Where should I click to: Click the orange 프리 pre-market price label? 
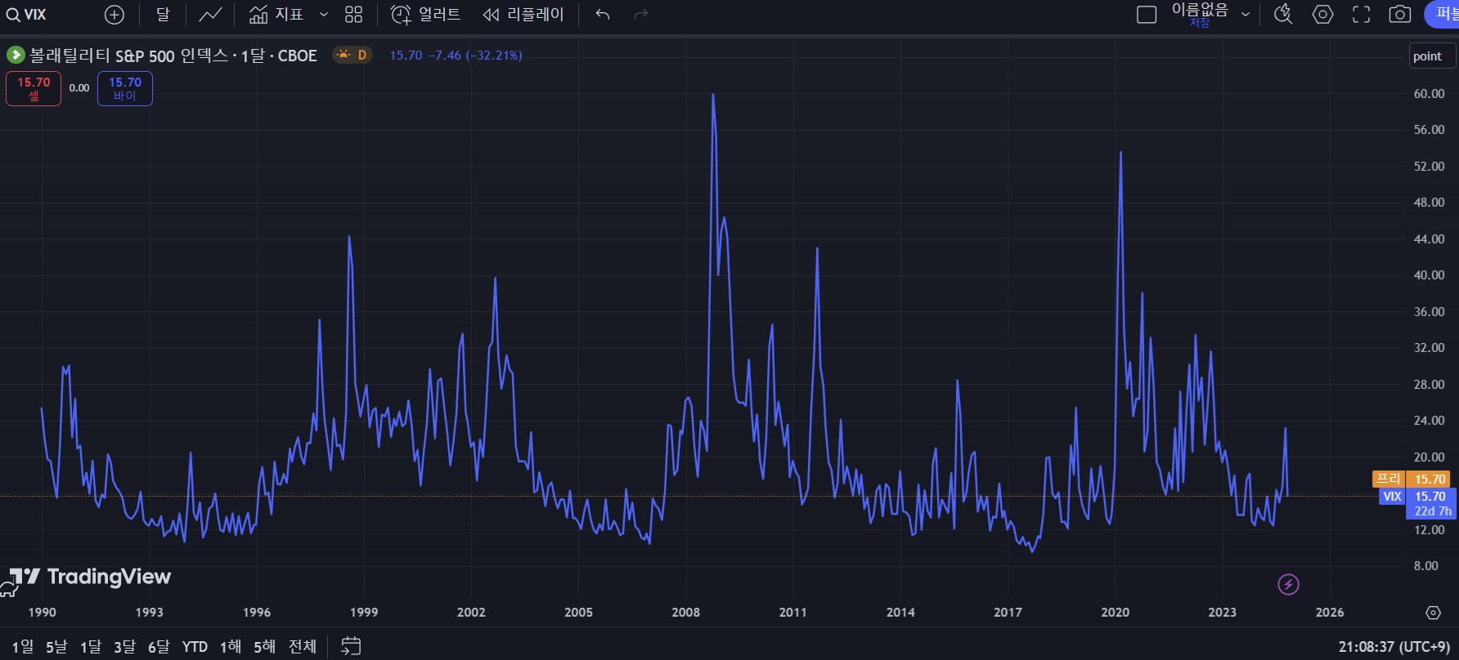(x=1388, y=479)
